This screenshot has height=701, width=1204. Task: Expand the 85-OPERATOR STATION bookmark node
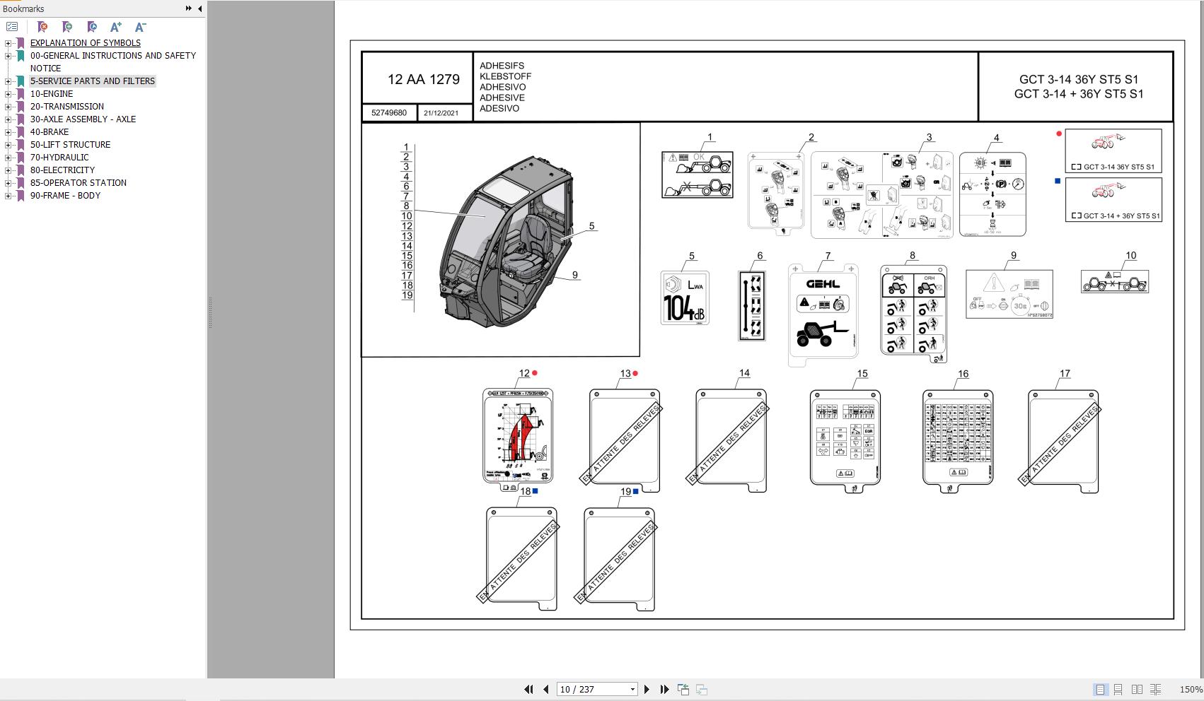click(x=8, y=183)
